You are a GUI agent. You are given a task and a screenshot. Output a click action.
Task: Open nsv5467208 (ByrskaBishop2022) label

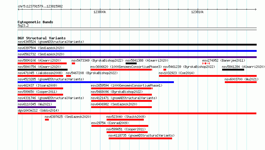point(92,73)
